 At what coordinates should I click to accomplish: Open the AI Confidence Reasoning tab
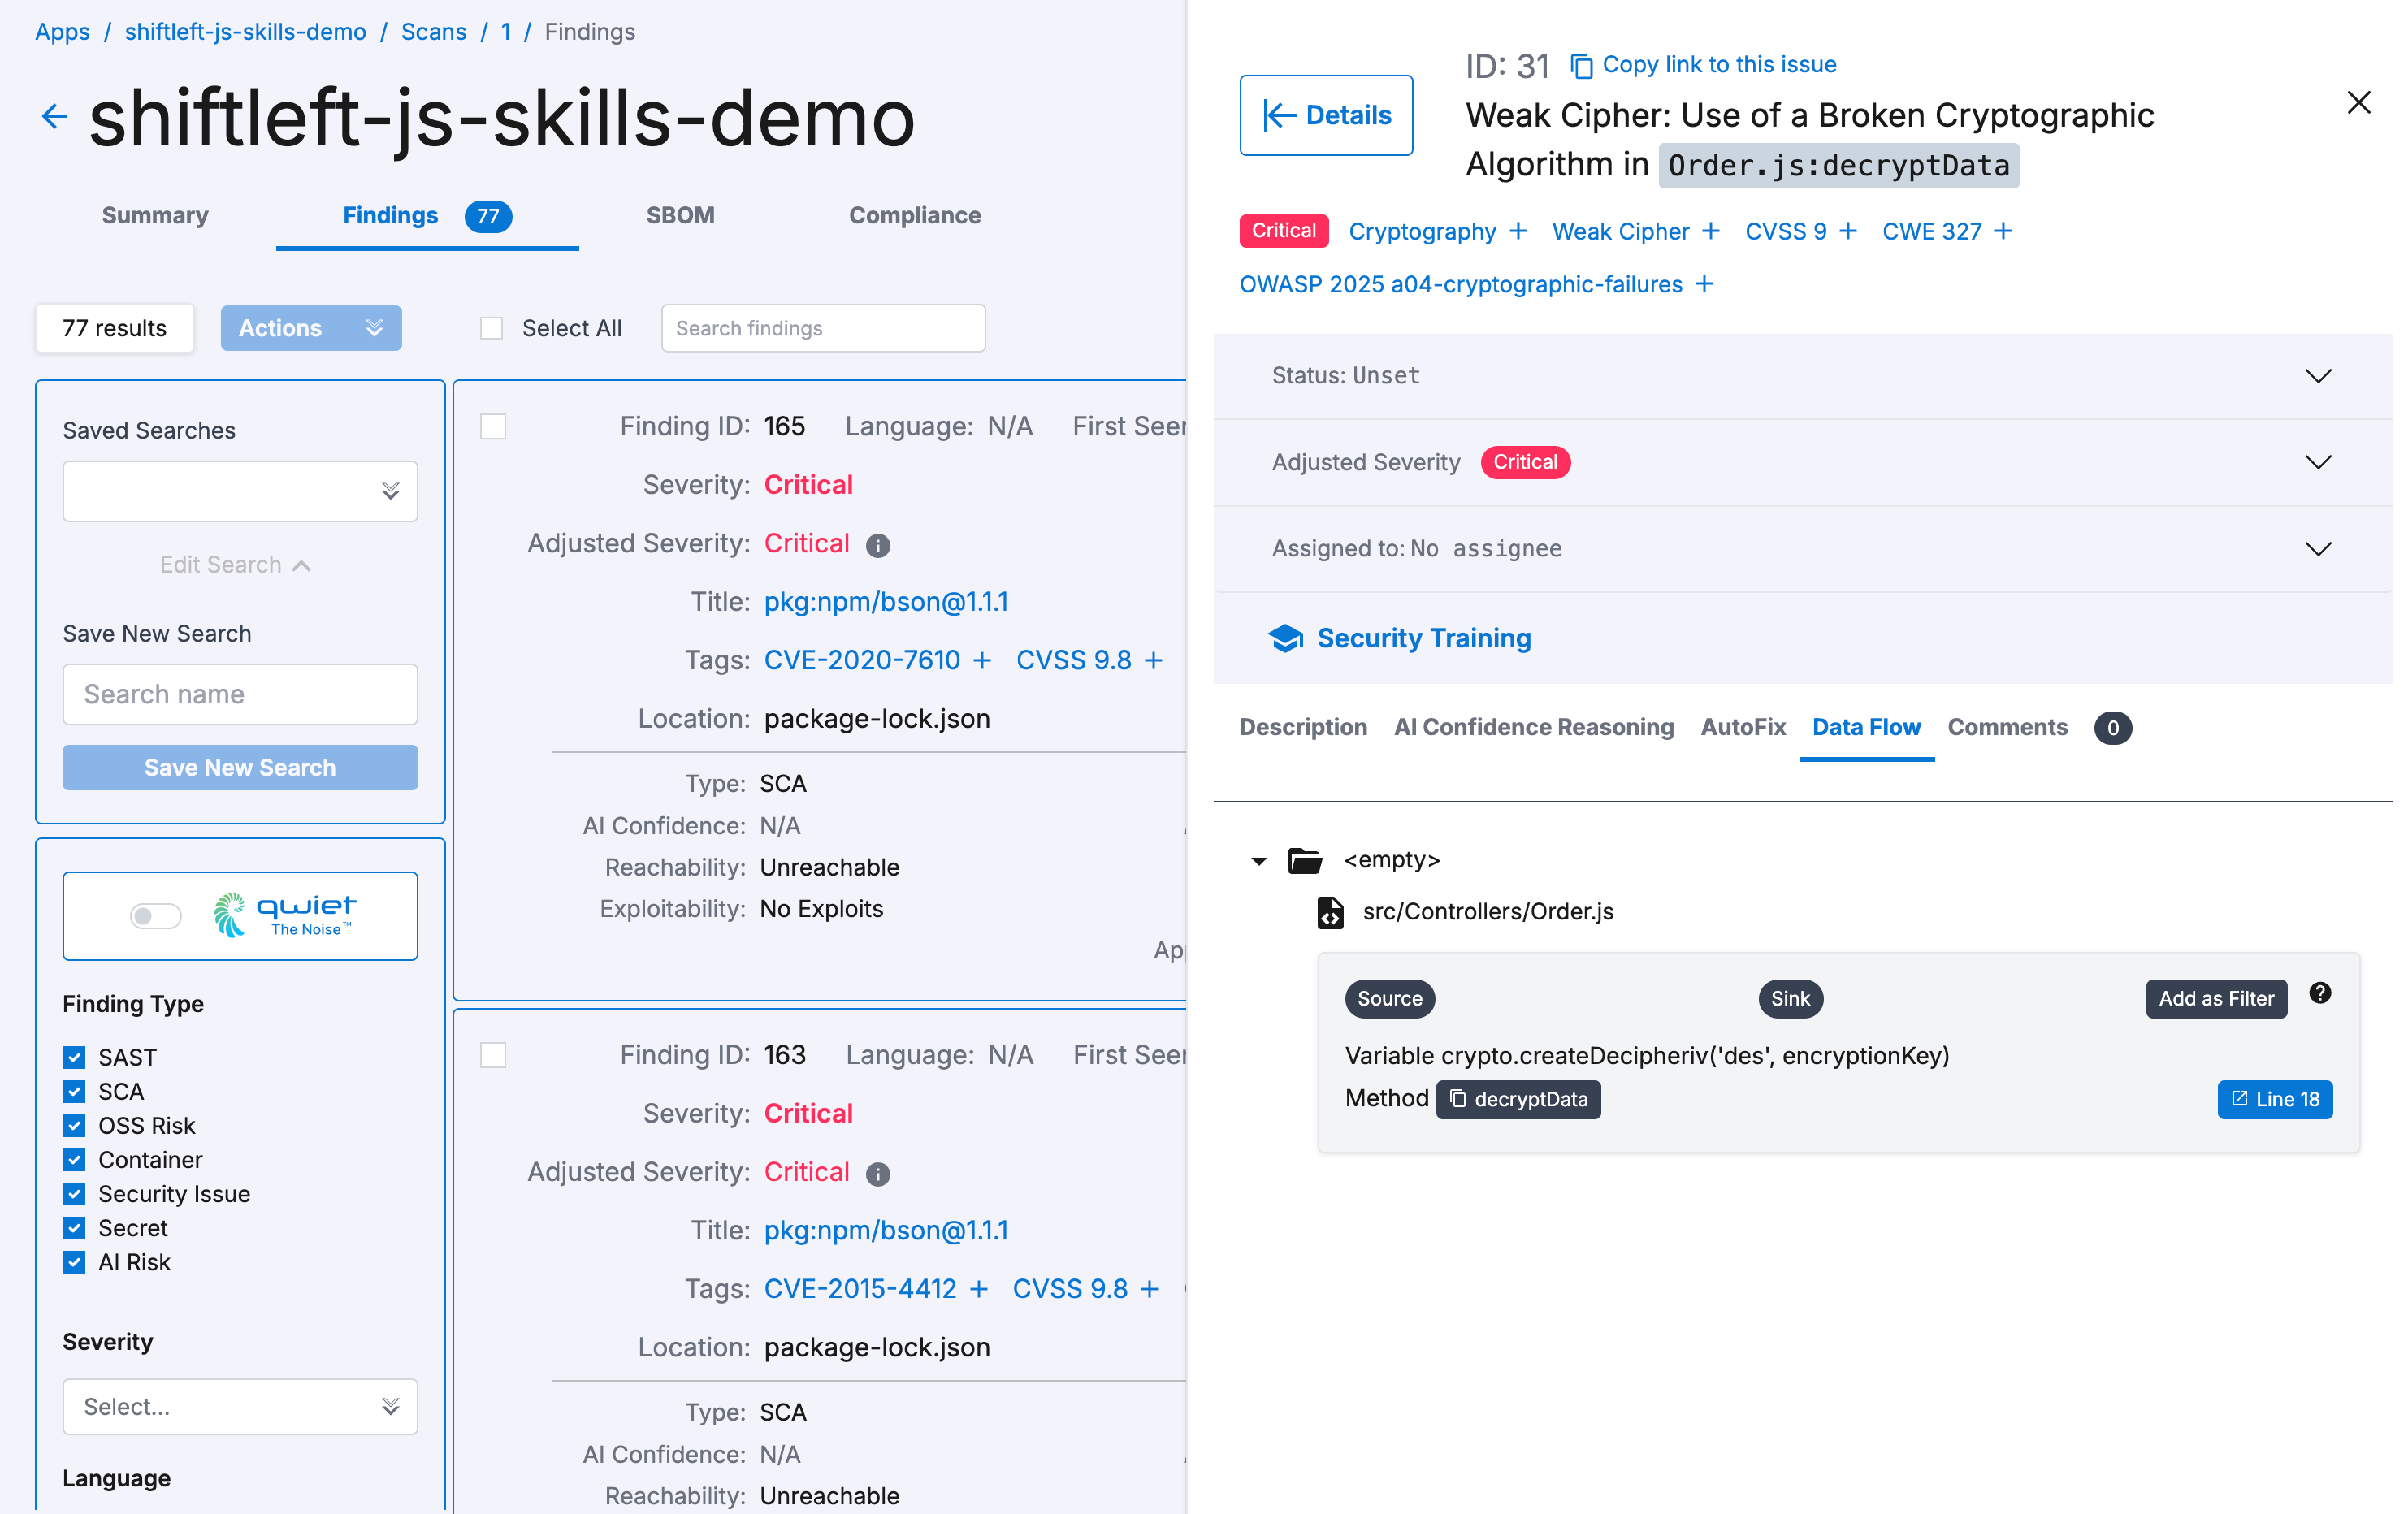[1534, 727]
